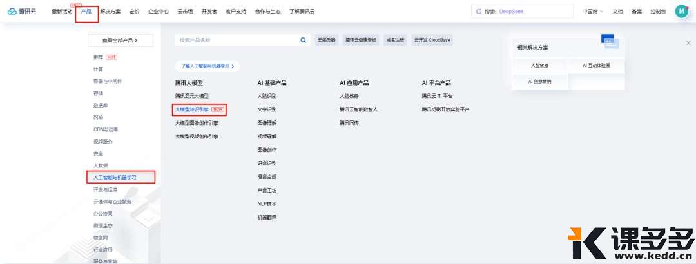Screen dimensions: 696x264
Task: Open NLP技术 product
Action: click(267, 204)
